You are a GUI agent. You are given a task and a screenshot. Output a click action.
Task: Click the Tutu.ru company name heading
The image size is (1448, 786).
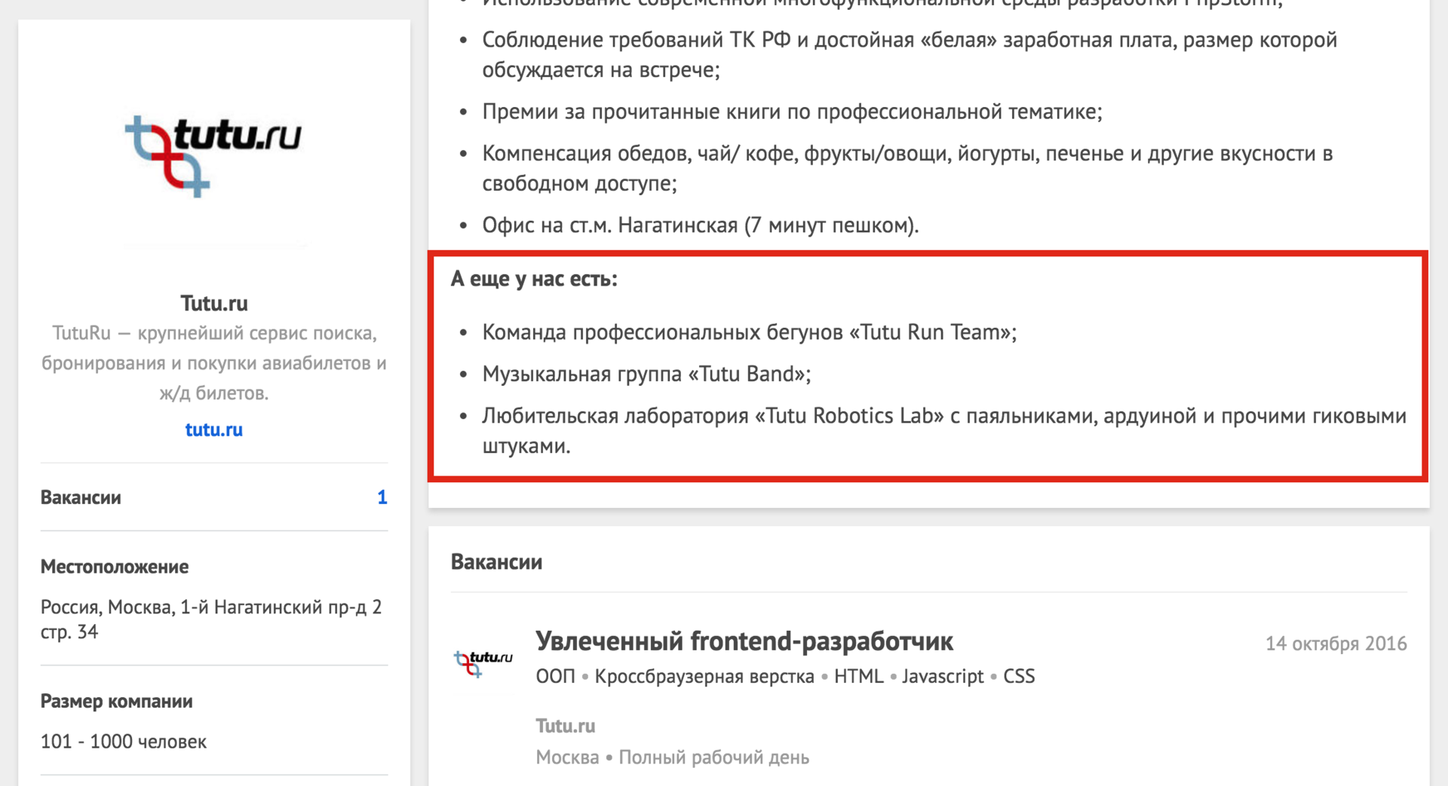click(x=214, y=304)
